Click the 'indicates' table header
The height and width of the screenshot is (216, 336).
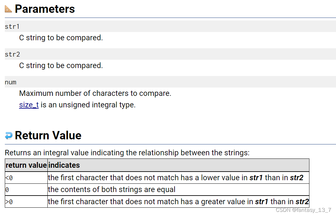coord(64,165)
